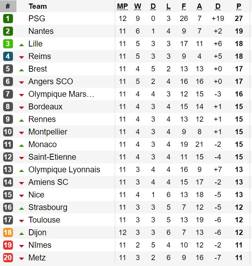
Task: Click the green up arrow beside Monaco
Action: (22, 145)
